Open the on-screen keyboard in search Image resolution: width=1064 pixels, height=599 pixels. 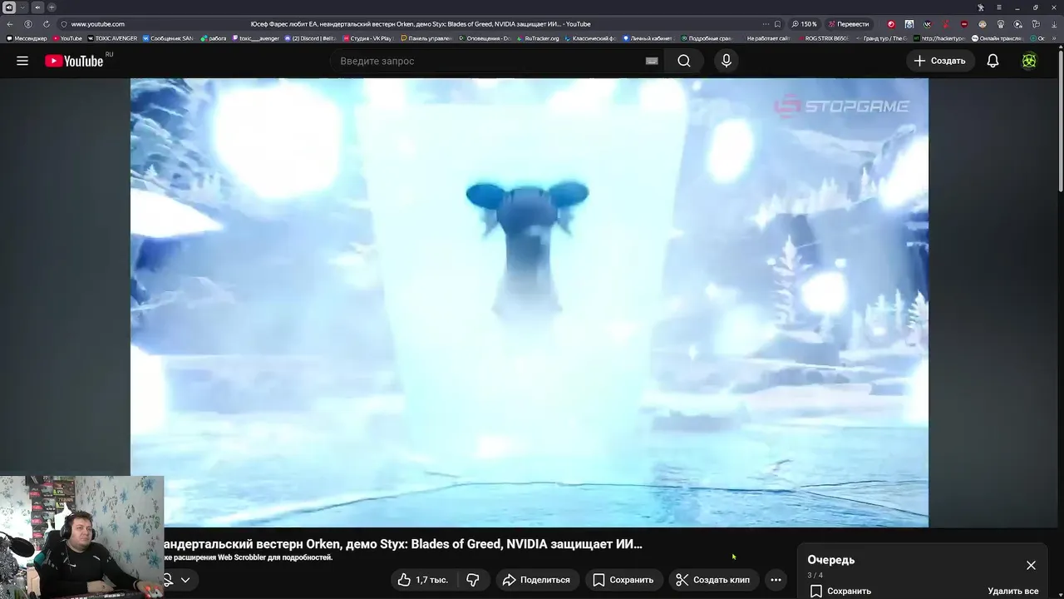(x=652, y=61)
